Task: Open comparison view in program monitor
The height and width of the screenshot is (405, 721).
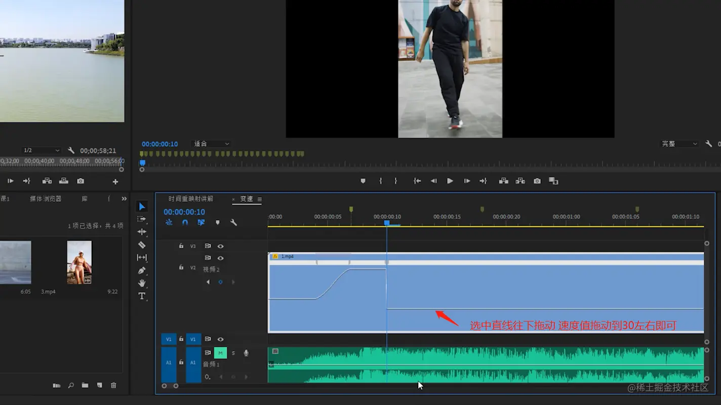Action: point(553,181)
